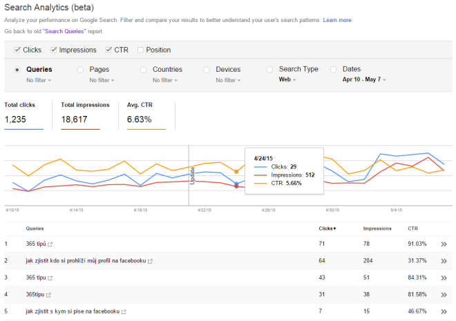Click the 71 clicks value
The image size is (456, 321).
pos(322,244)
